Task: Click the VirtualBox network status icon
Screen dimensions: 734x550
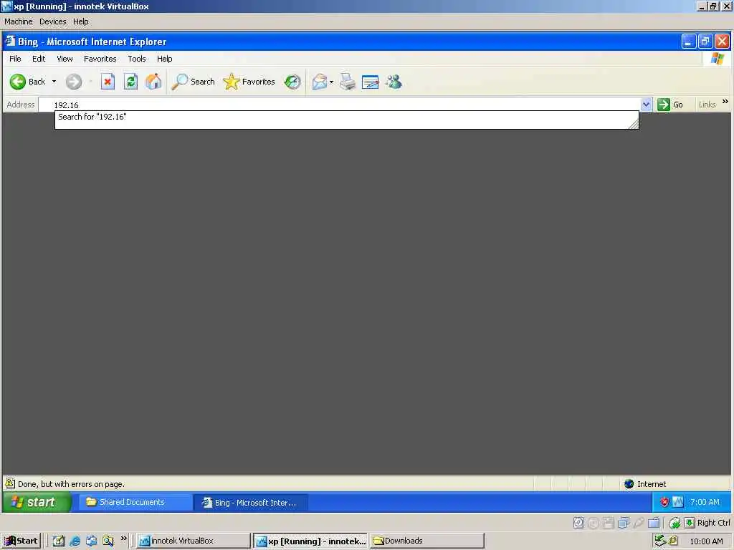Action: pyautogui.click(x=623, y=523)
